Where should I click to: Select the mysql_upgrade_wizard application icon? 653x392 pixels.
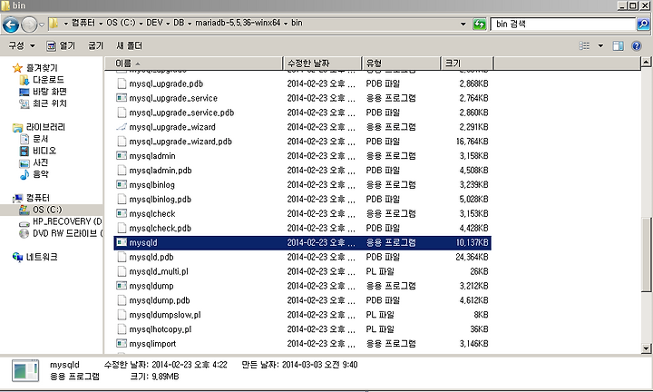(x=122, y=127)
